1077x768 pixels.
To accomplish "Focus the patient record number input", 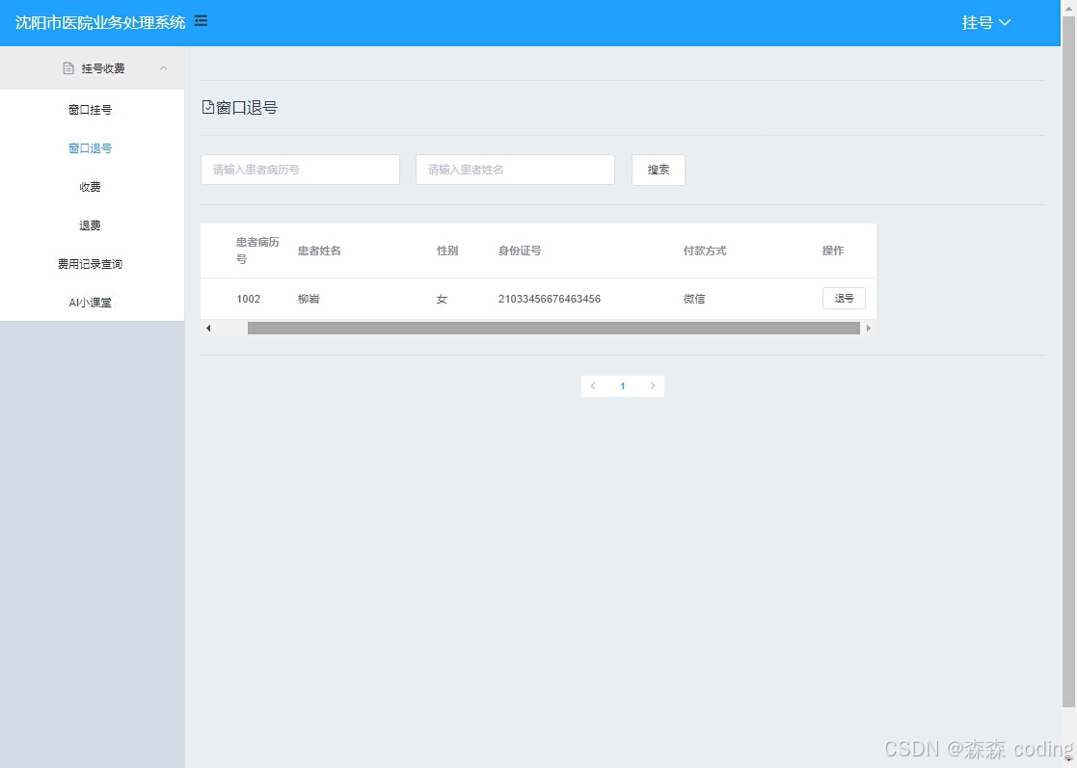I will tap(300, 170).
